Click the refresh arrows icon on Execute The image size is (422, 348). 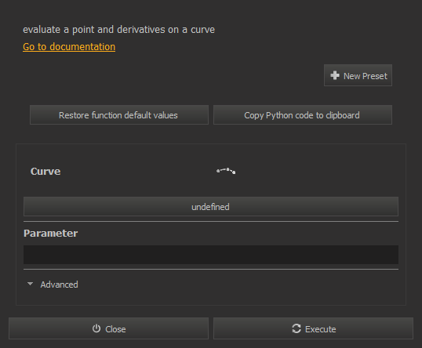tap(296, 328)
